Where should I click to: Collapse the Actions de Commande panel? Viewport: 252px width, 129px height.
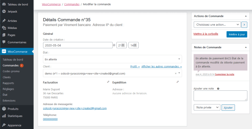pyautogui.click(x=246, y=16)
